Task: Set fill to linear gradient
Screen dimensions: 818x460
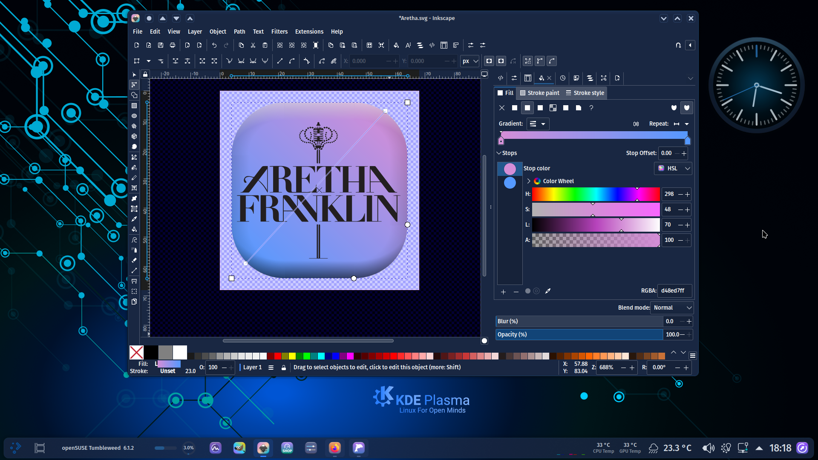Action: pos(527,108)
